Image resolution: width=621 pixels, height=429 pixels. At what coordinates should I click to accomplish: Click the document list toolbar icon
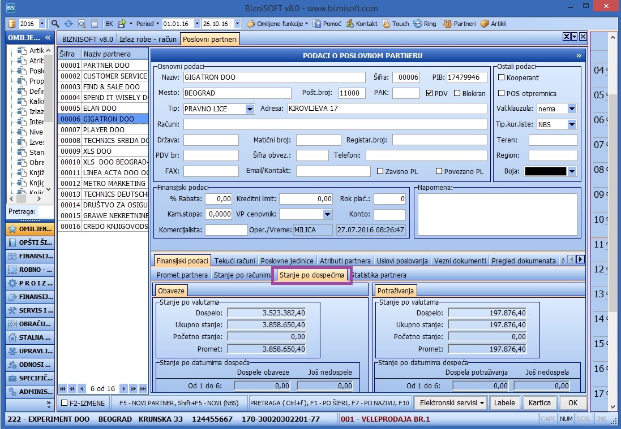point(95,24)
